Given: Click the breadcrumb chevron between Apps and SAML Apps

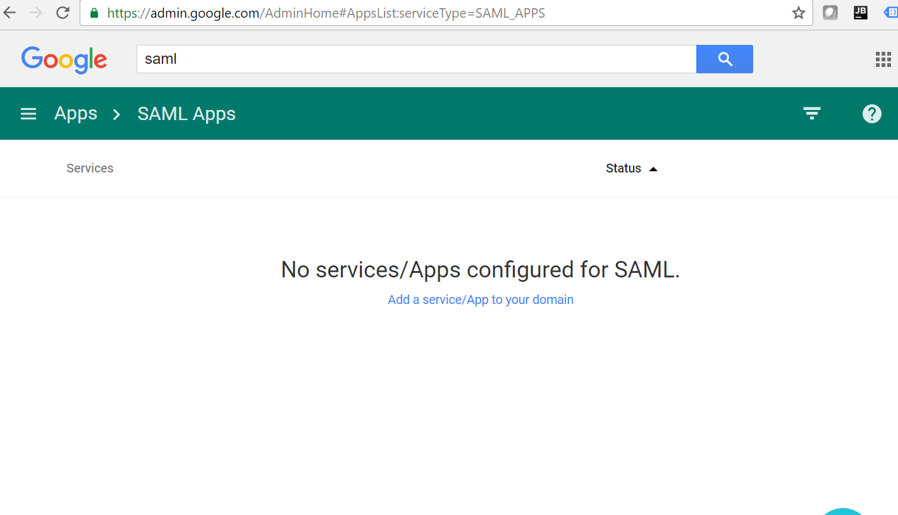Looking at the screenshot, I should click(x=116, y=115).
